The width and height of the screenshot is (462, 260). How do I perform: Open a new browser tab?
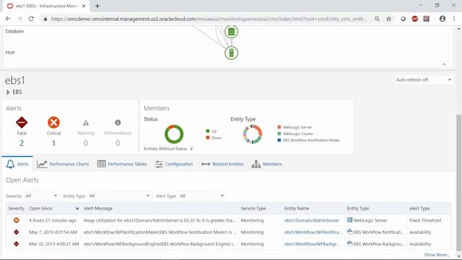coord(97,6)
